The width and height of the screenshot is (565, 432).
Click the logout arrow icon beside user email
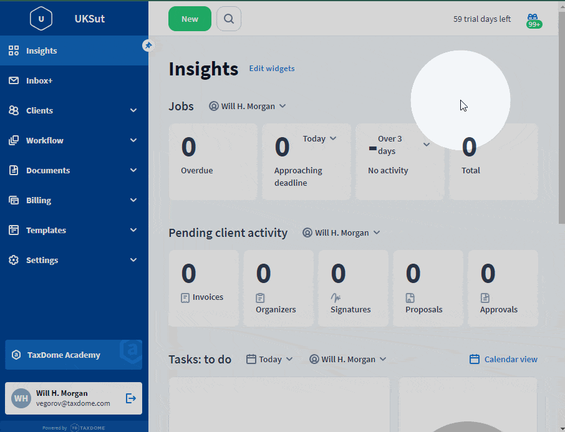coord(131,398)
